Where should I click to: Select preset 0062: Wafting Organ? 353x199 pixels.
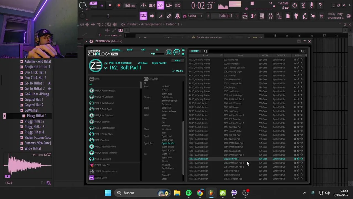pos(246,72)
